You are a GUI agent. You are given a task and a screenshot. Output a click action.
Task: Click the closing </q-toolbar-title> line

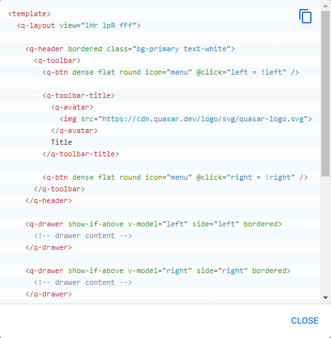[80, 154]
